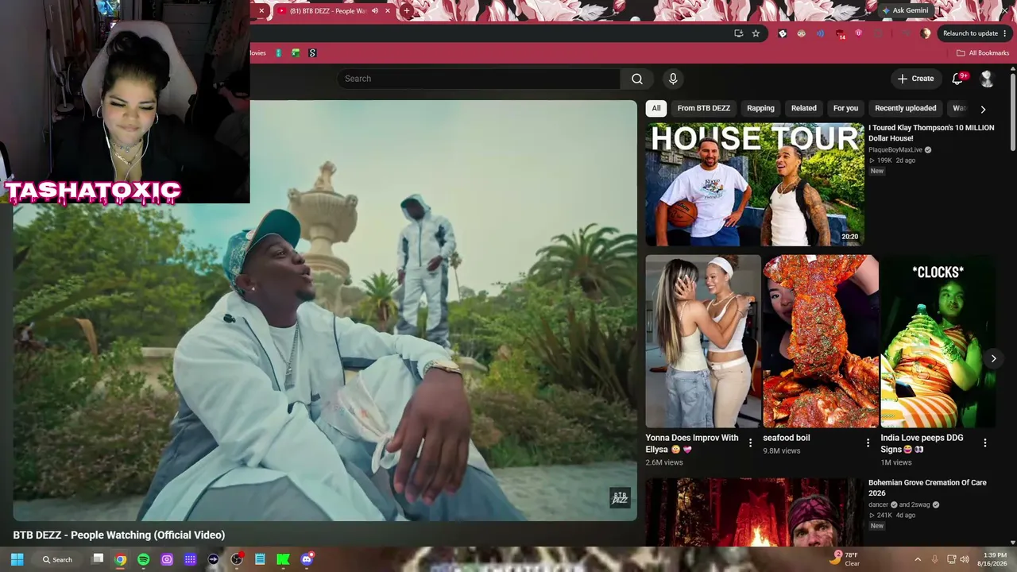Start voice search with the microphone icon
This screenshot has width=1017, height=572.
click(x=673, y=79)
